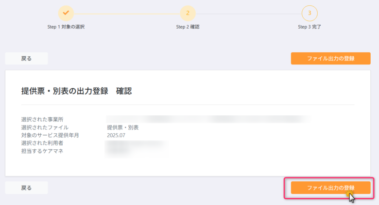Click the 対象のサービス提供年月 field label
379x205 pixels.
click(x=50, y=135)
